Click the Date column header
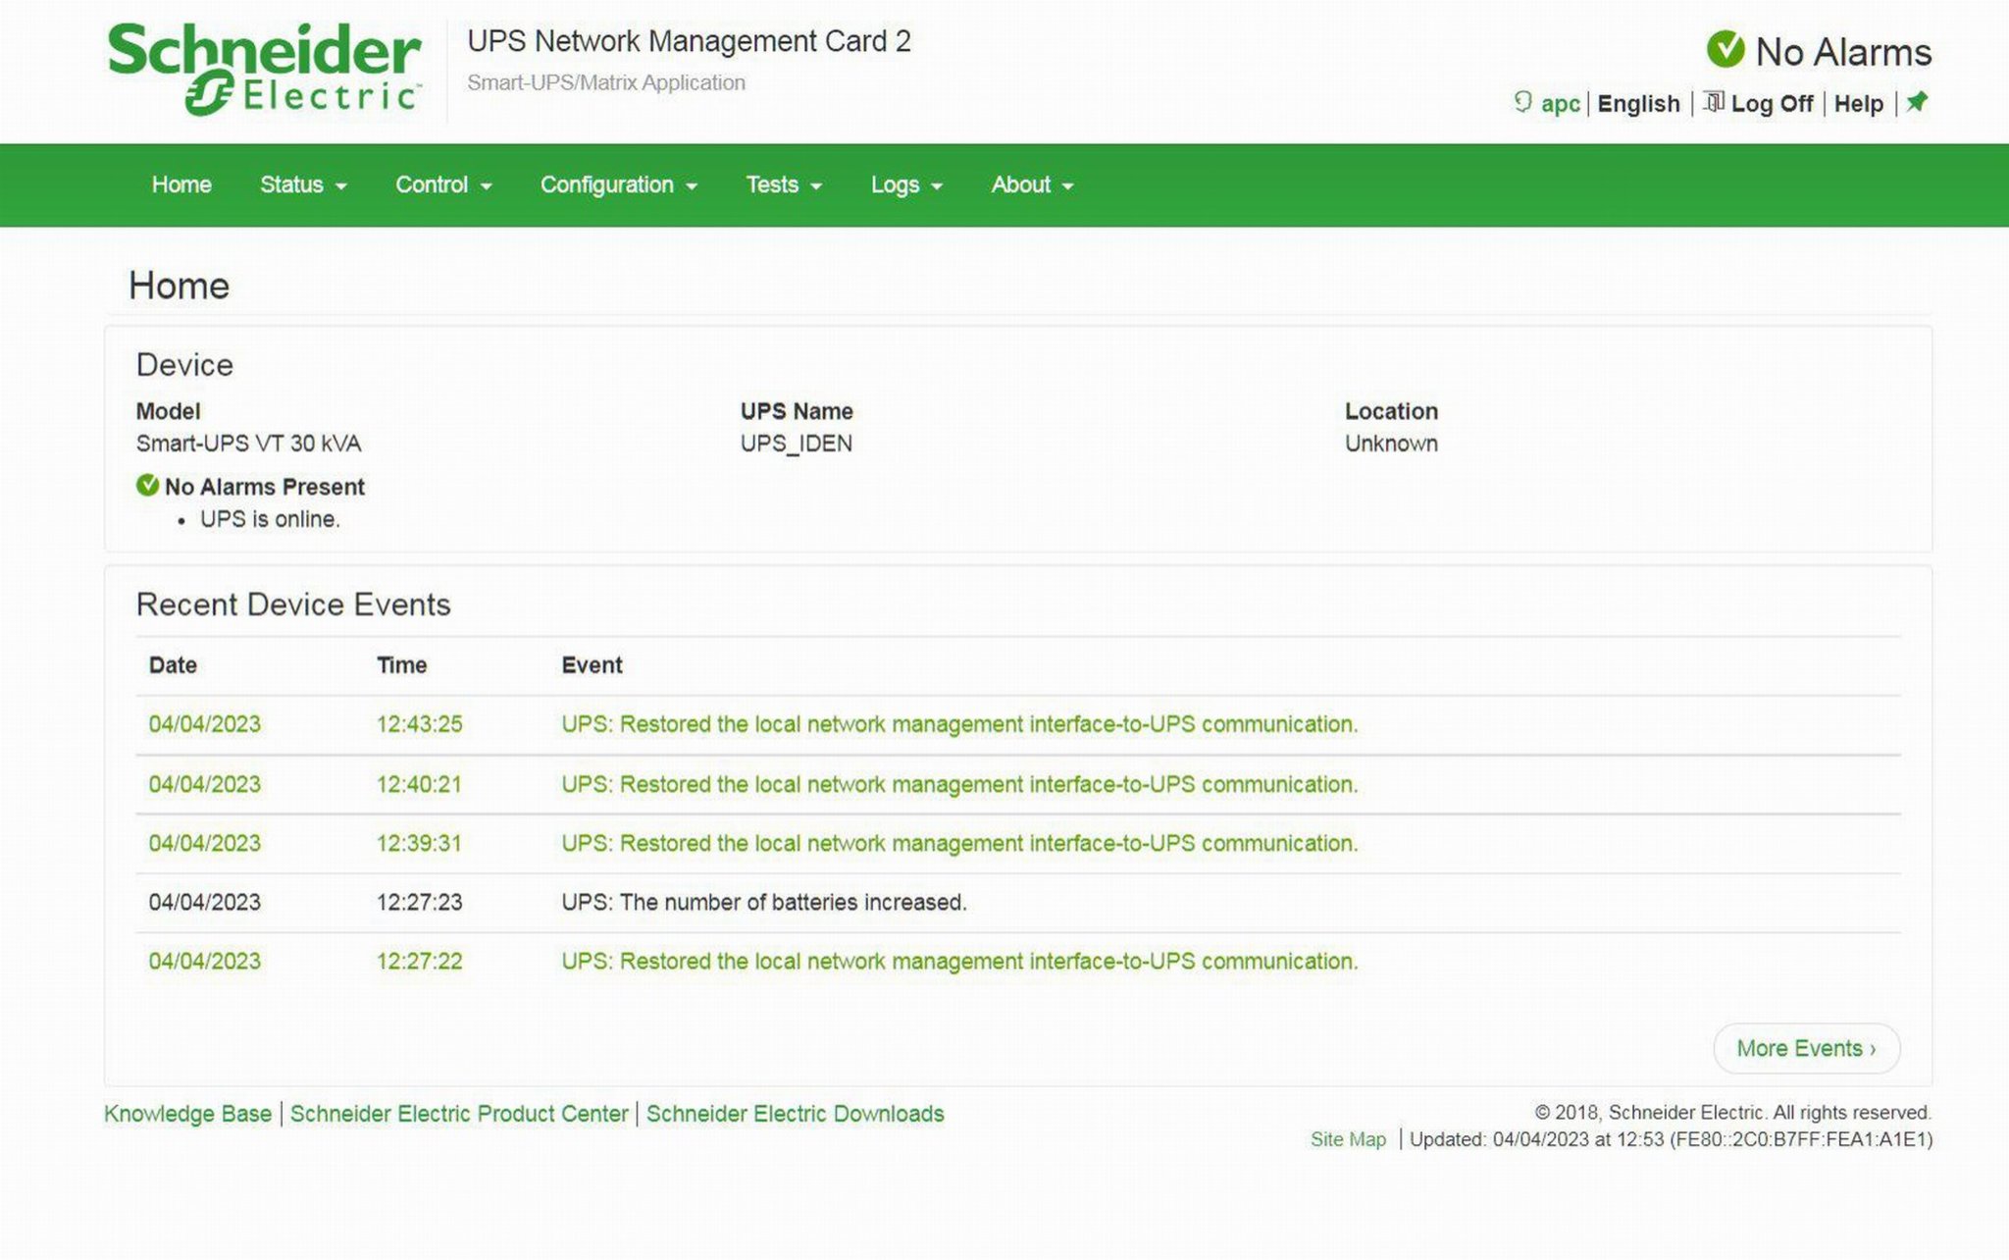The width and height of the screenshot is (2009, 1260). coord(173,665)
